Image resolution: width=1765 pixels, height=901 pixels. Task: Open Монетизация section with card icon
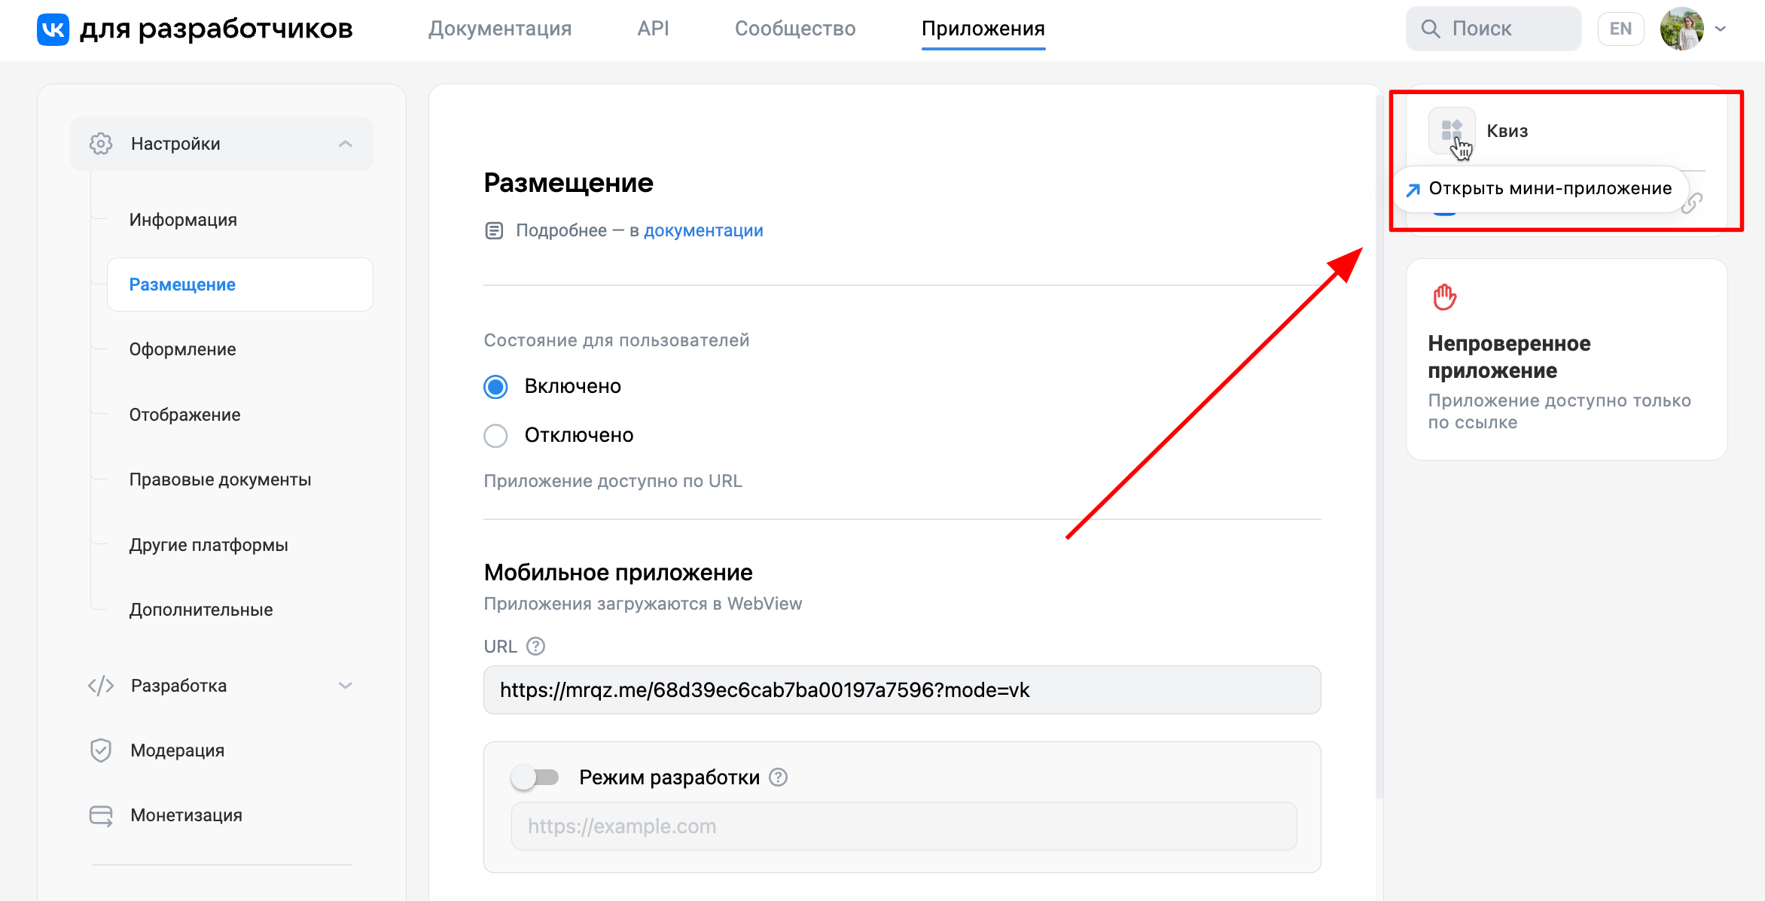pyautogui.click(x=186, y=815)
